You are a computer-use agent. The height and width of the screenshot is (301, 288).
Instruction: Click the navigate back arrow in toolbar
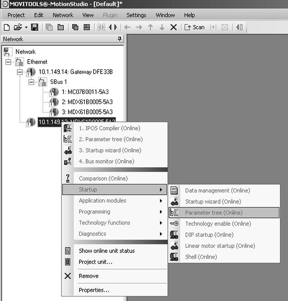tap(127, 27)
